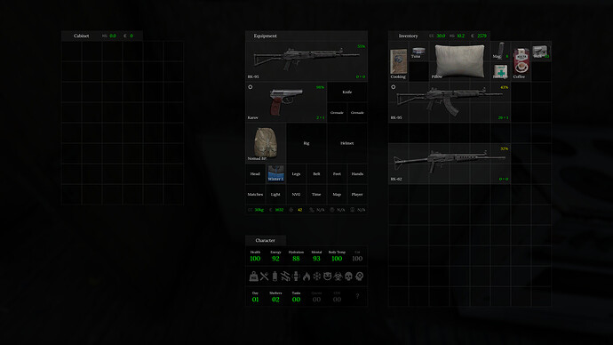Click the question mark in Character panel
The image size is (613, 345).
click(x=357, y=296)
